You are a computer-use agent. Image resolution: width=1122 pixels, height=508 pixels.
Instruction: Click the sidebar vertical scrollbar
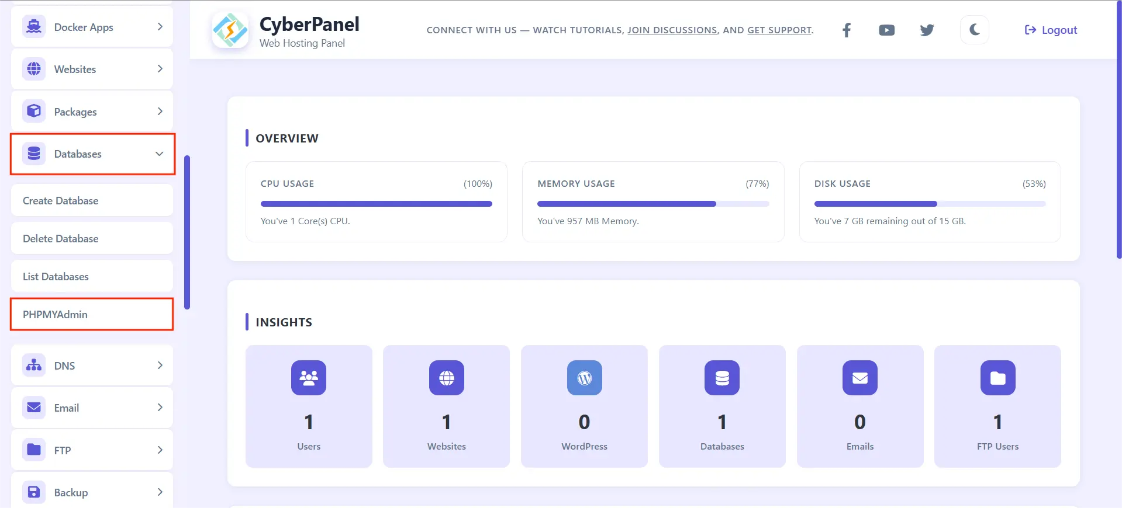coord(187,232)
